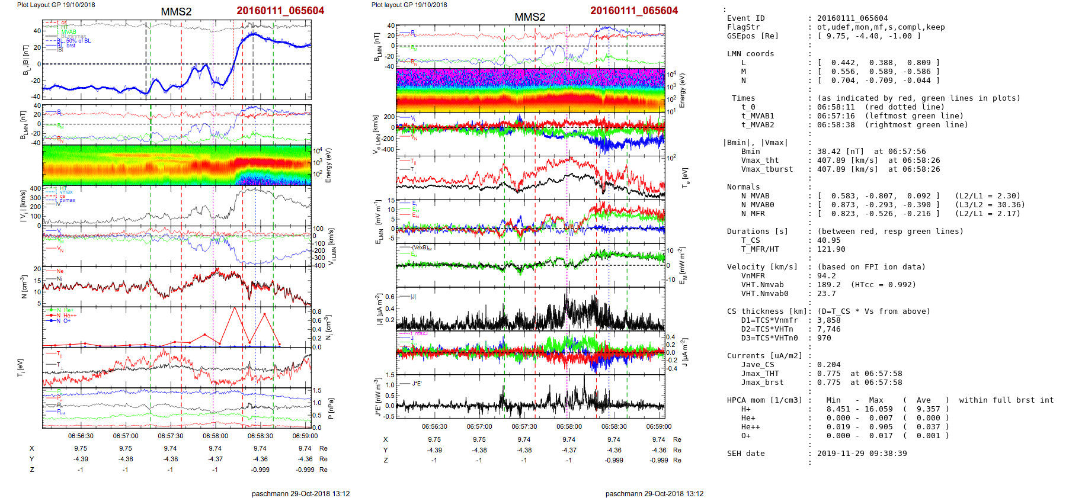This screenshot has height=498, width=1069.
Task: Click the D2=TCS*VHTn thickness value 7,746
Action: coord(826,329)
